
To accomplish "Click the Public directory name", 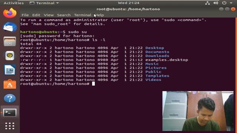I will [x=153, y=72].
